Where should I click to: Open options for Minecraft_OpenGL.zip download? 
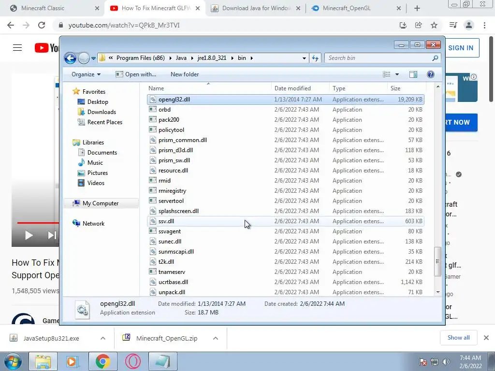(x=216, y=338)
